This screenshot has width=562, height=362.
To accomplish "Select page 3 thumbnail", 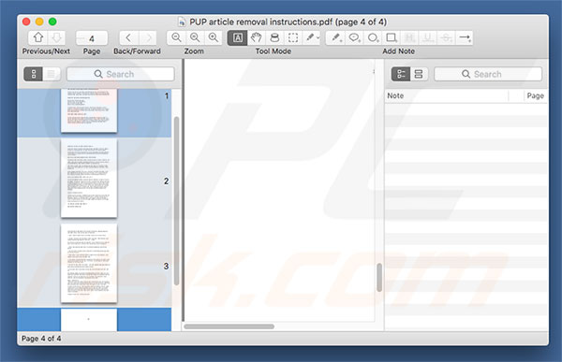I will [x=89, y=263].
